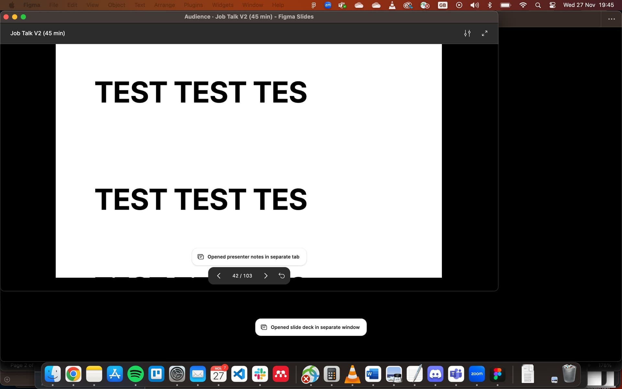
Task: Restart the presentation with the reset arrow icon
Action: pyautogui.click(x=282, y=276)
